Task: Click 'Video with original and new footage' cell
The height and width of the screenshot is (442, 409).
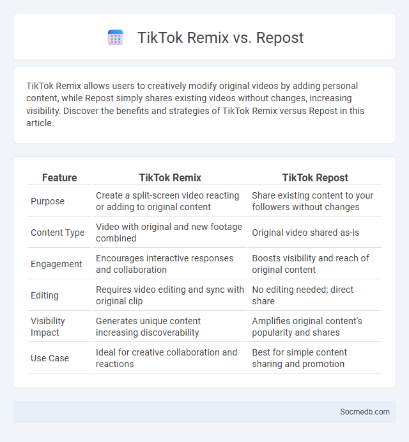Action: (x=169, y=233)
